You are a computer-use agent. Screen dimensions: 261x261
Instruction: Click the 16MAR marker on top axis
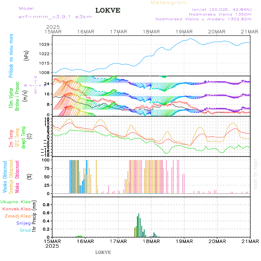pos(85,31)
